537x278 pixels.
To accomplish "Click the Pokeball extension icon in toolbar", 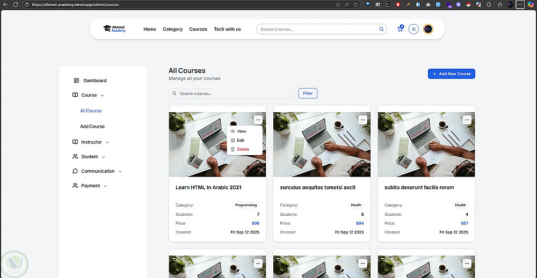I will pyautogui.click(x=468, y=5).
